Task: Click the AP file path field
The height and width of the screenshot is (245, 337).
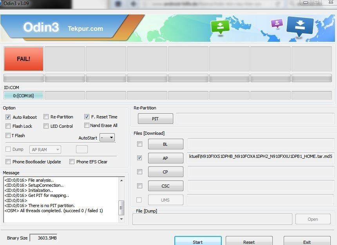Action: pos(261,158)
